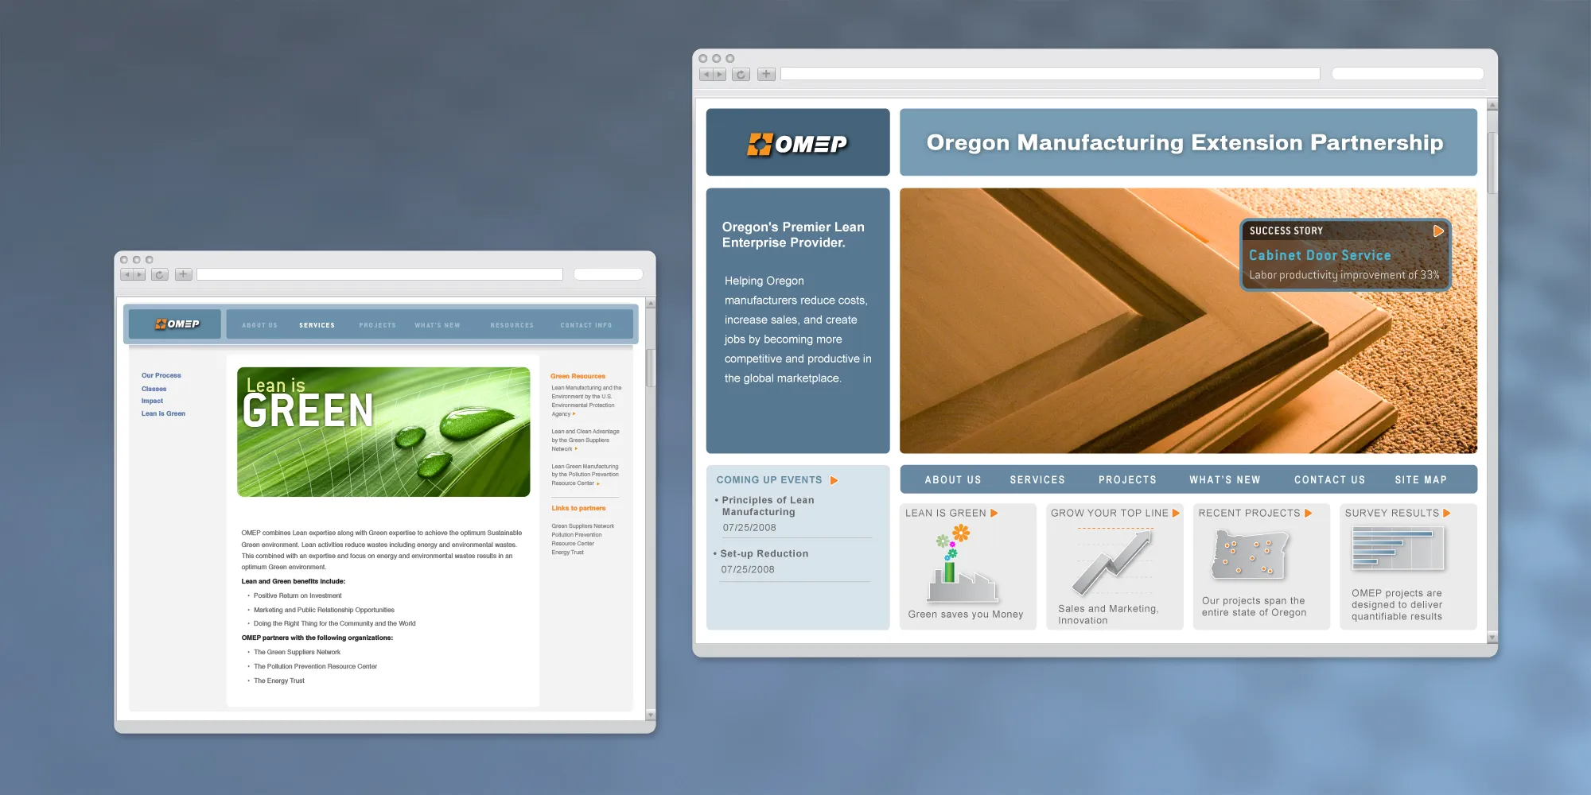Open Cabinet Door Service success story
The height and width of the screenshot is (795, 1591).
[x=1320, y=256]
